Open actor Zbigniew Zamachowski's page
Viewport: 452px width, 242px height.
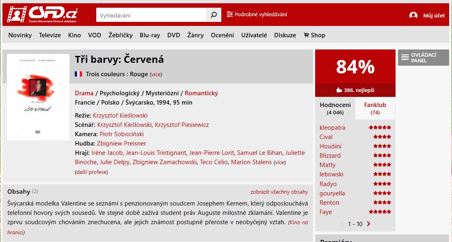(164, 162)
